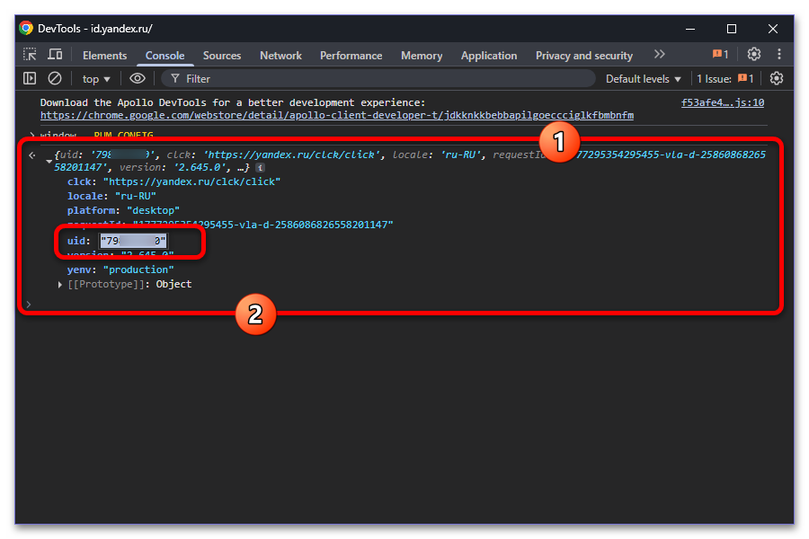Click the object info 'i' badge

[261, 168]
